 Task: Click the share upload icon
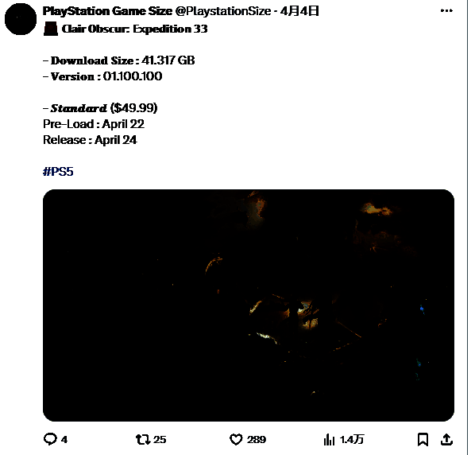coord(446,439)
